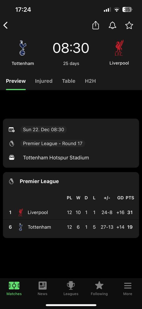This screenshot has width=142, height=309.
Task: Switch to the Table tab
Action: pos(69,81)
